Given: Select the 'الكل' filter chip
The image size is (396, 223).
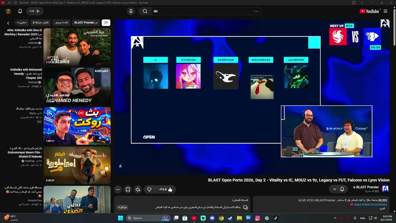Looking at the screenshot, I should point(106,23).
